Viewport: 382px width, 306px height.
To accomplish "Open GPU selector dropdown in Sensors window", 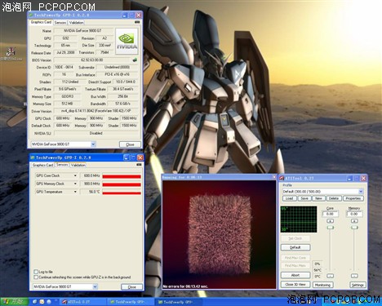I will click(95, 286).
